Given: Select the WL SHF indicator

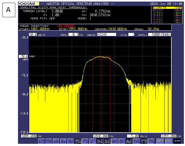Looking at the screenshot, I should [63, 141].
